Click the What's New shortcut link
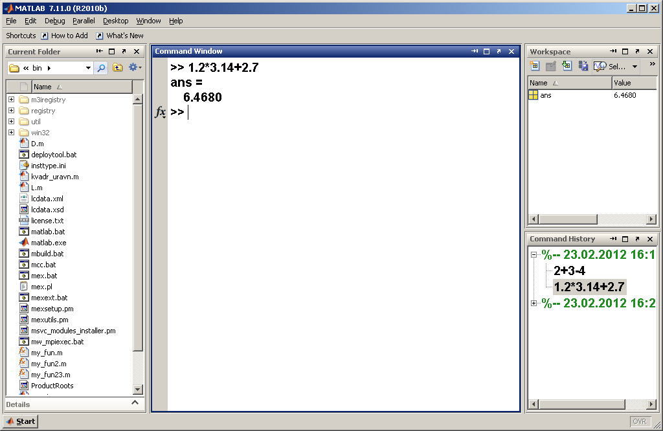The height and width of the screenshot is (431, 663). pos(125,36)
